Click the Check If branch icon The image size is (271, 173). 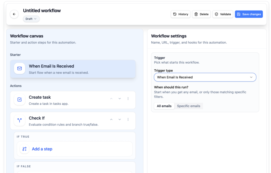tap(20, 121)
